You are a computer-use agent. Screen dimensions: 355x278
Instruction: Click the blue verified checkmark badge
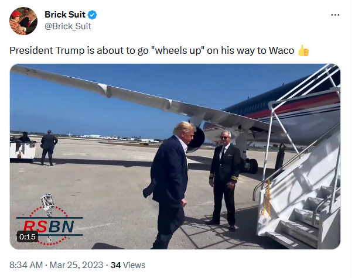[x=93, y=15]
